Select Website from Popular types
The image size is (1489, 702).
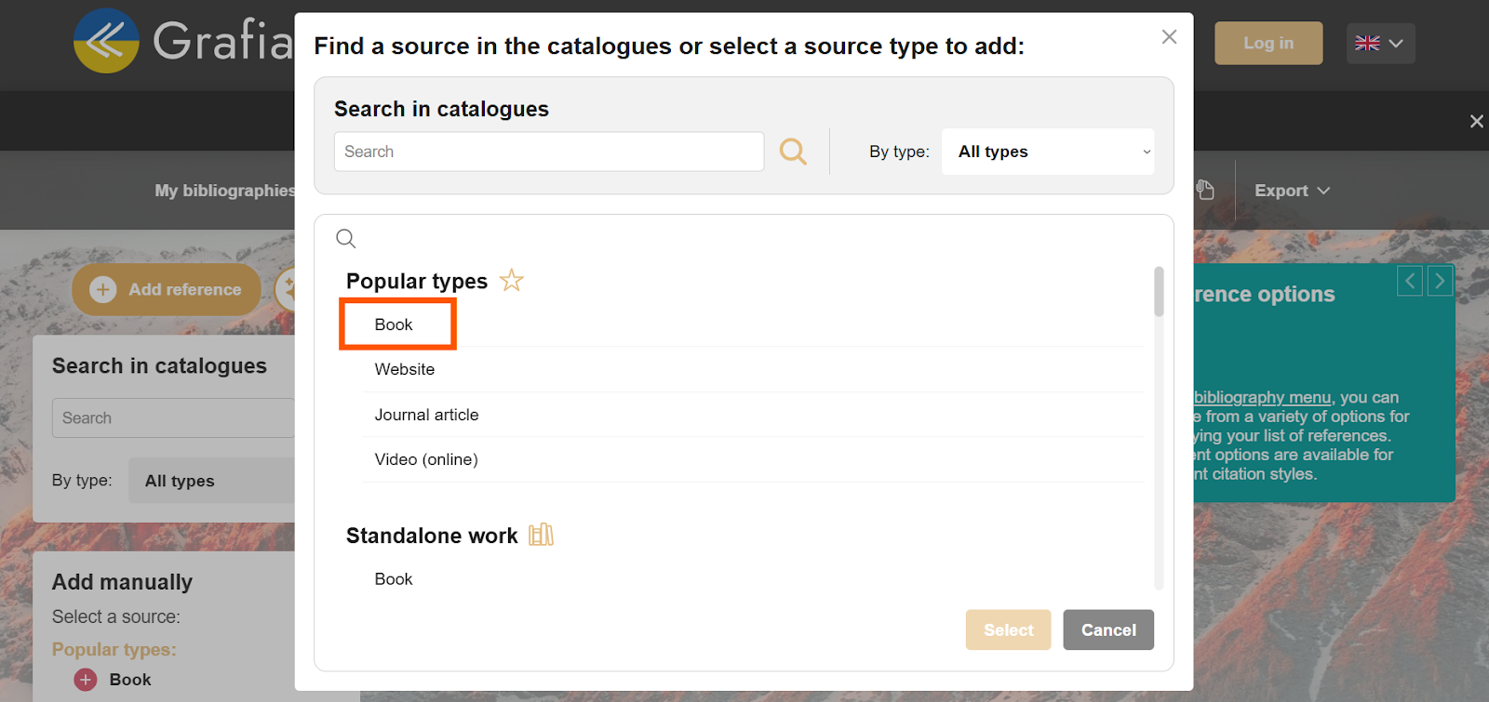coord(405,369)
